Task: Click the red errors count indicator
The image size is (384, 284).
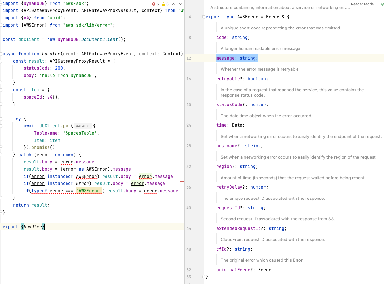Action: pos(155,4)
